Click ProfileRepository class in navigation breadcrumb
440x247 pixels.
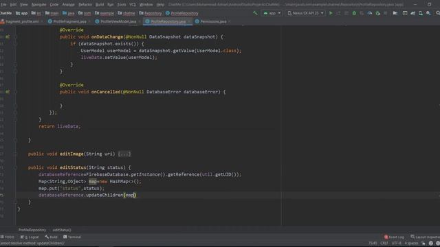point(181,13)
